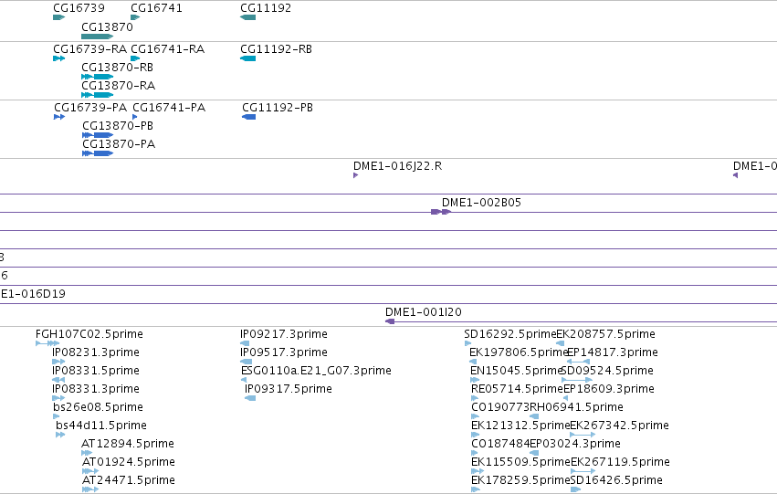Screen dimensions: 777x494
Task: Click EST RH06941.5prime
Action: 576,407
